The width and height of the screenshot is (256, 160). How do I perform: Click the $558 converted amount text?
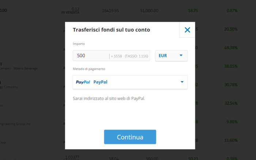pos(116,56)
